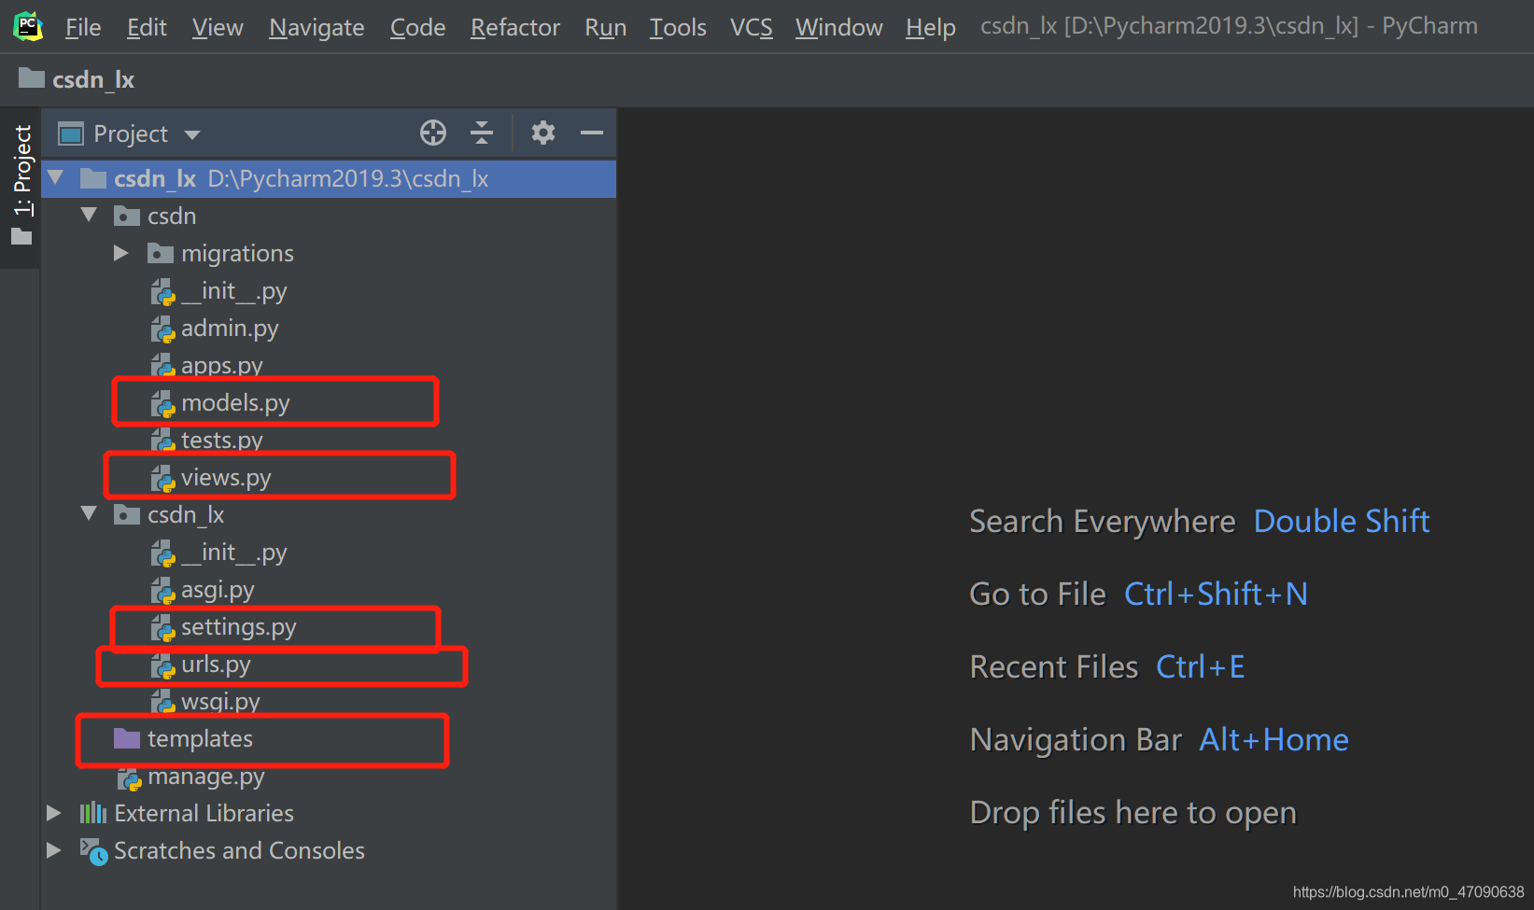Collapse the csdn folder arrow
Viewport: 1534px width, 910px height.
point(89,214)
